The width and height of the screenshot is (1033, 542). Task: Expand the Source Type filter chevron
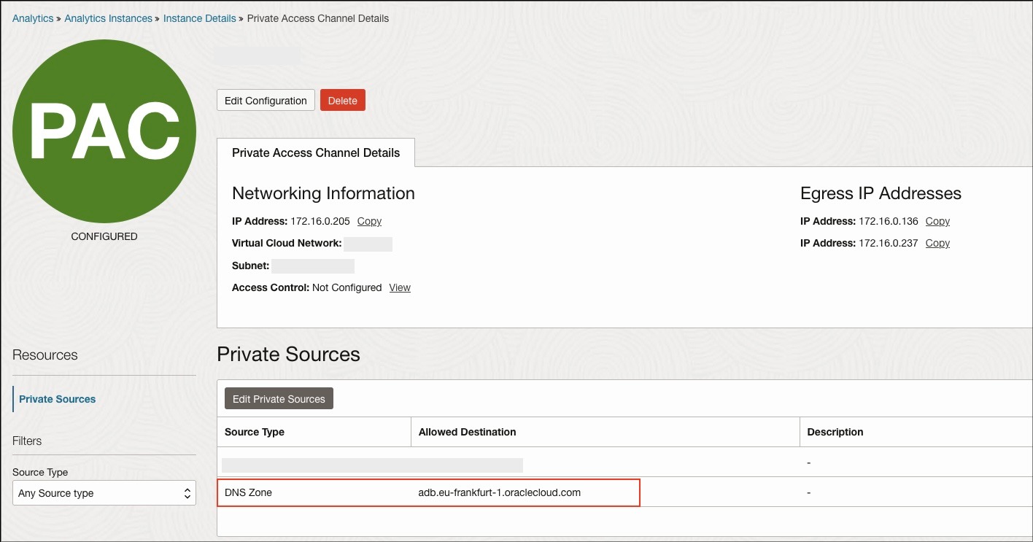(x=186, y=492)
